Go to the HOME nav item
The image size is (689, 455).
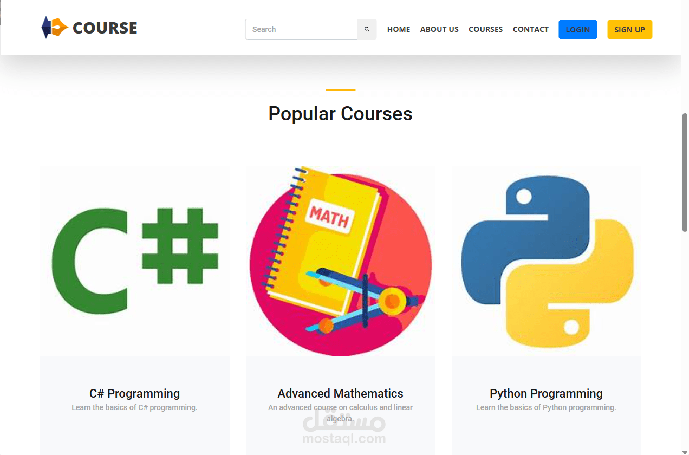coord(399,29)
